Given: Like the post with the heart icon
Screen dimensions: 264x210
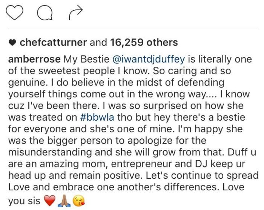Looking at the screenshot, I should [x=14, y=12].
